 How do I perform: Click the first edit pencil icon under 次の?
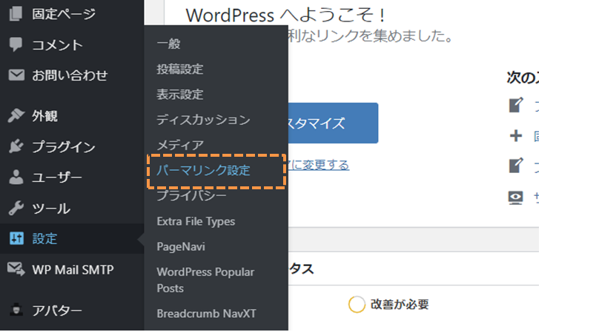pyautogui.click(x=516, y=105)
